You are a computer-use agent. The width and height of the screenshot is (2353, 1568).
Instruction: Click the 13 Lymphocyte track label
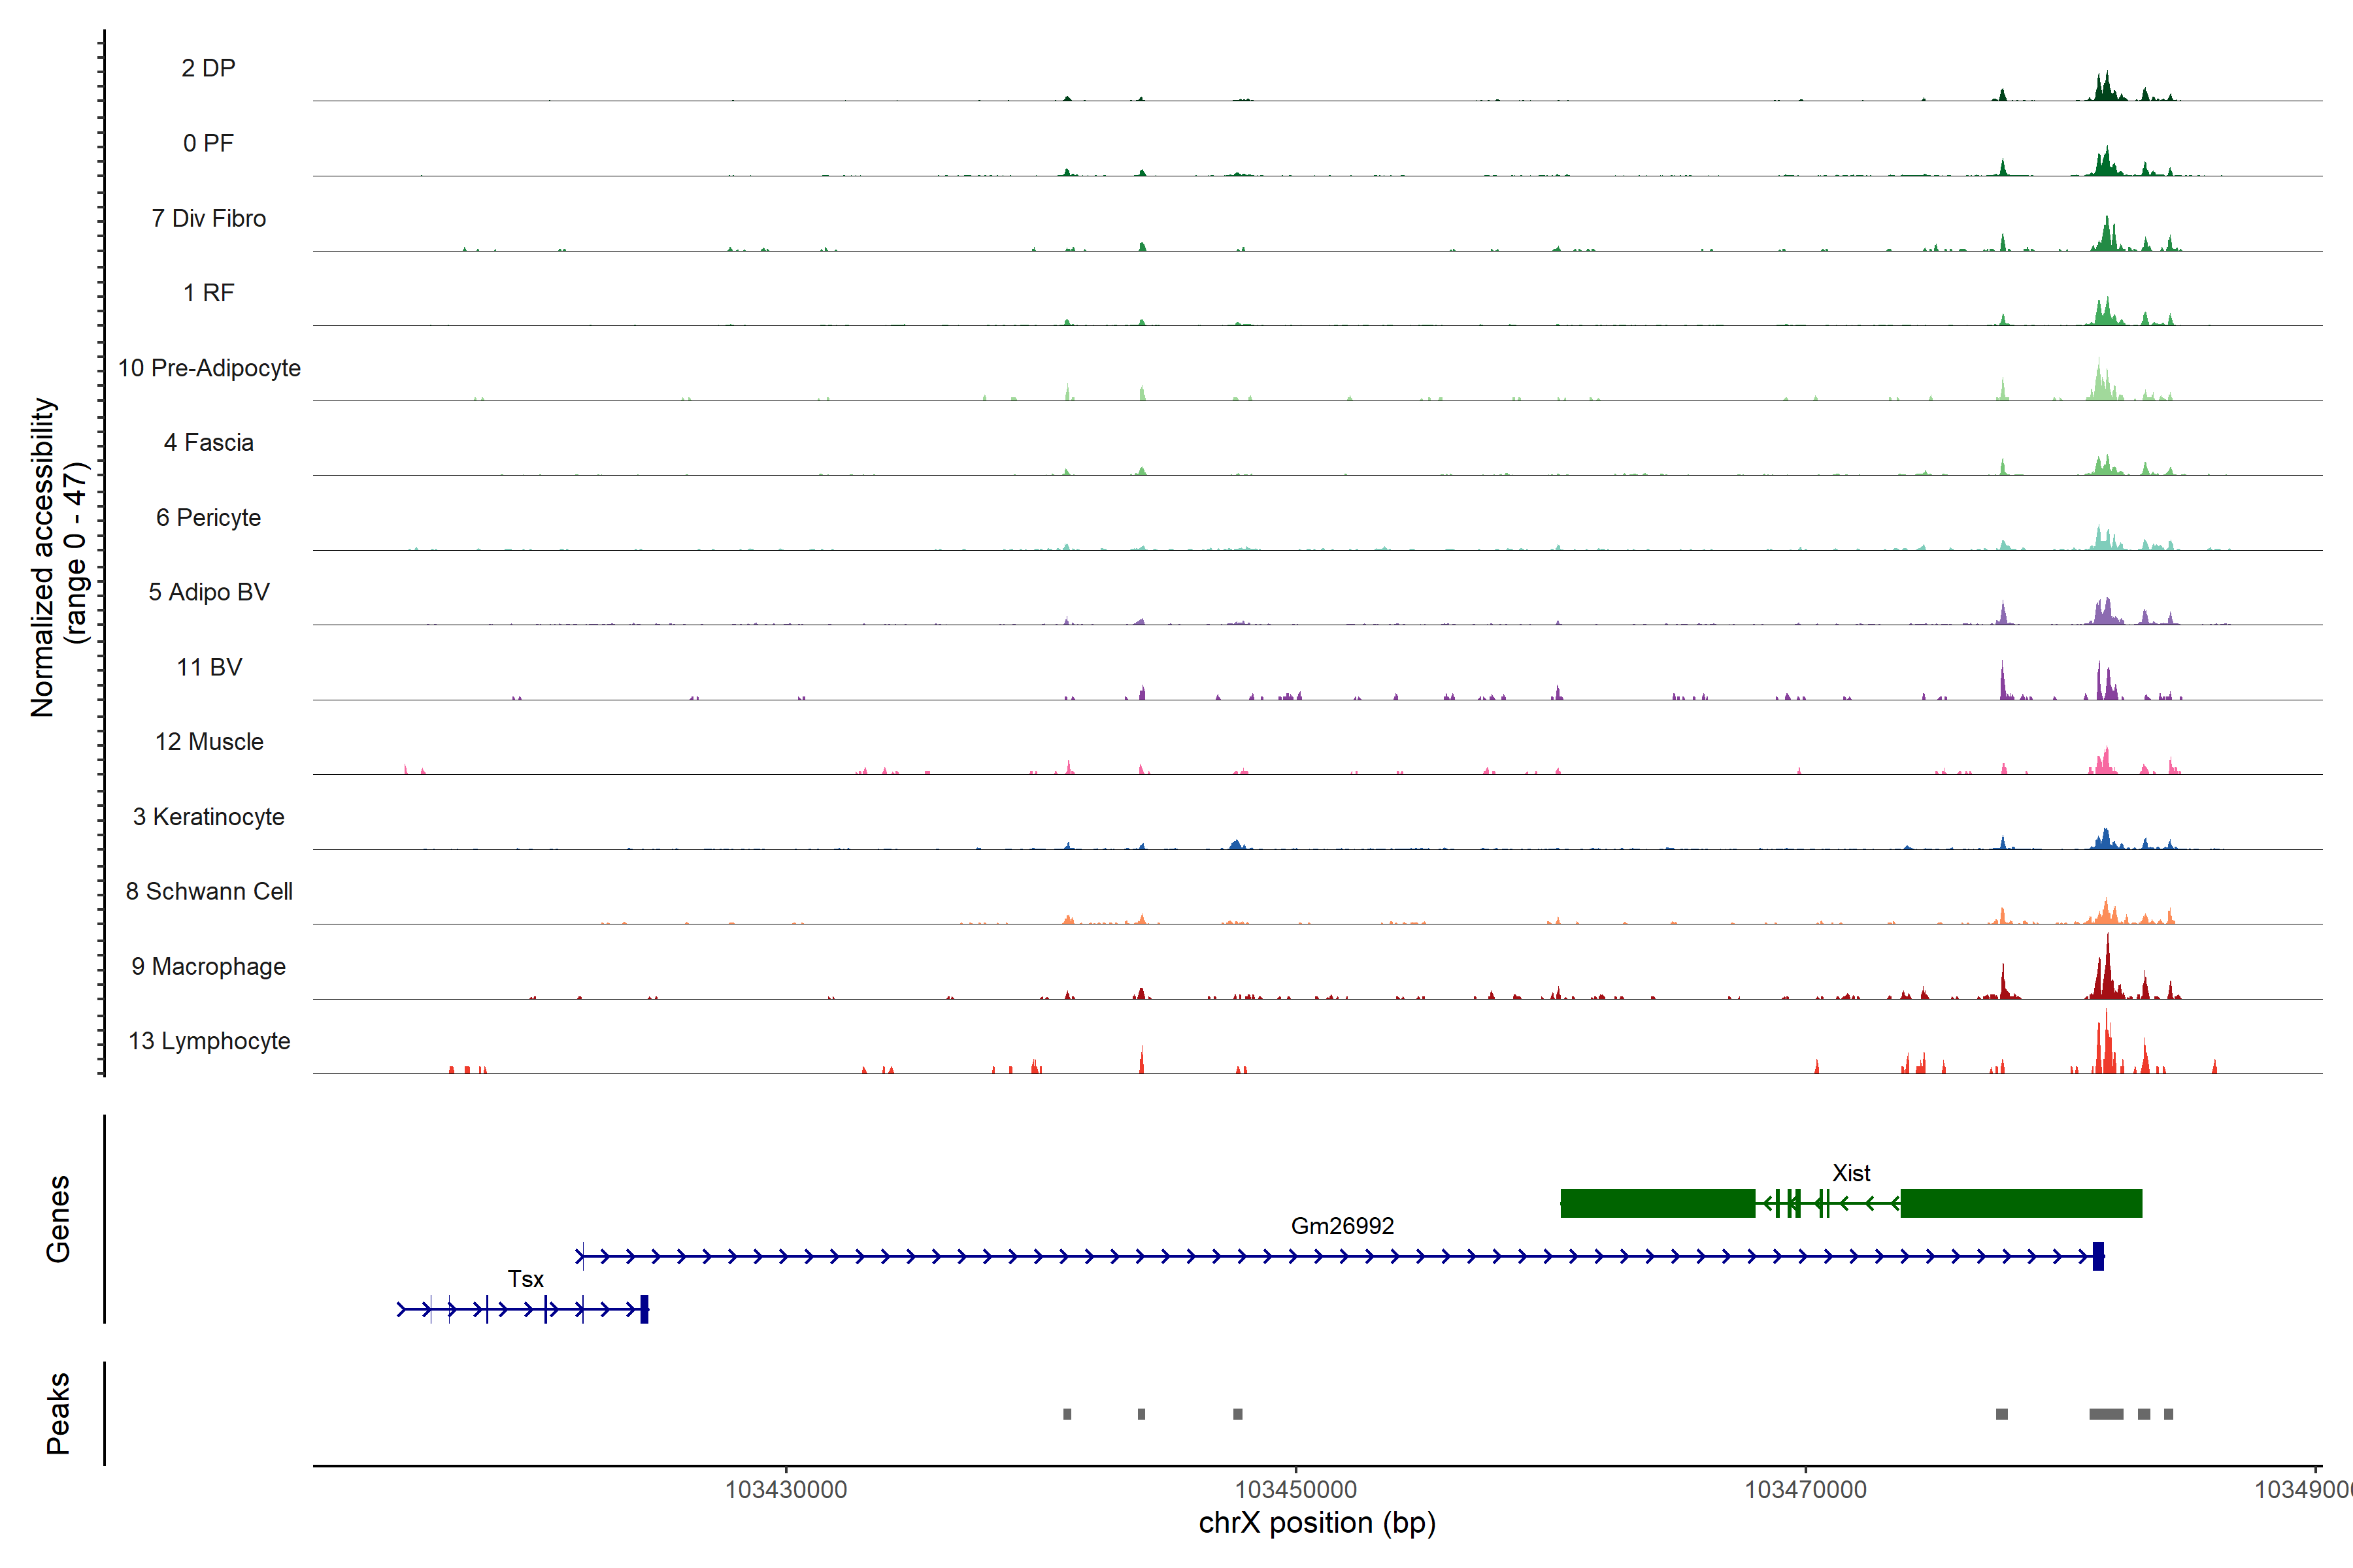208,1041
